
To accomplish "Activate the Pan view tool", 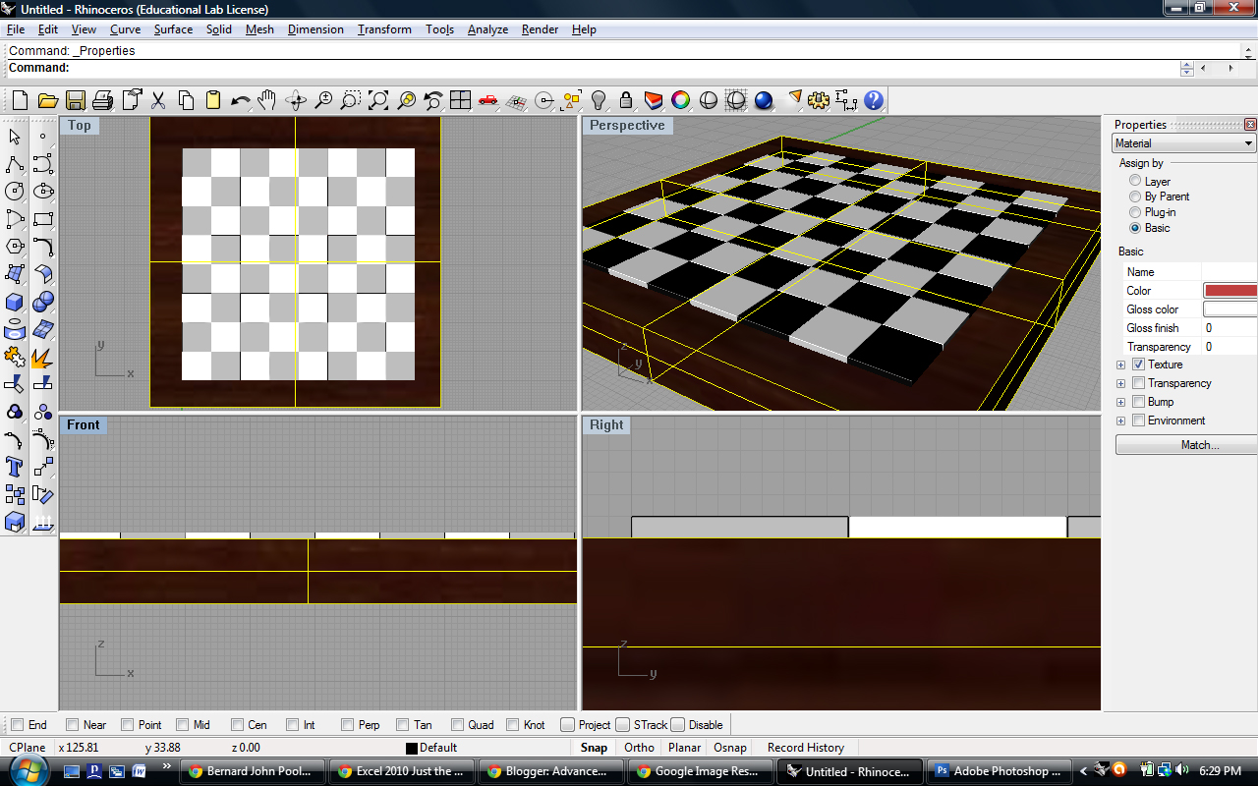I will (x=266, y=99).
